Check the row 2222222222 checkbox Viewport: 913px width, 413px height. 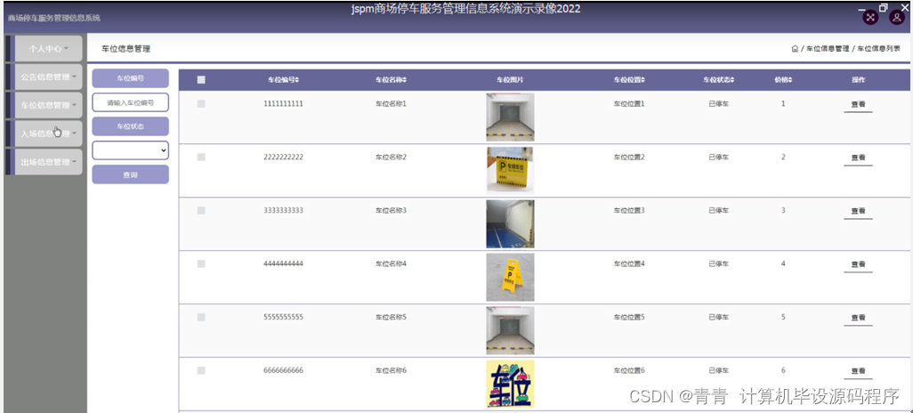point(201,158)
